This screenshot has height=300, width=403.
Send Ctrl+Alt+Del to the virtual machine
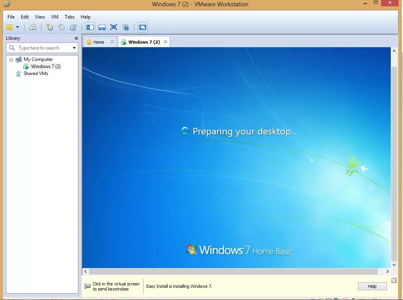coord(33,27)
